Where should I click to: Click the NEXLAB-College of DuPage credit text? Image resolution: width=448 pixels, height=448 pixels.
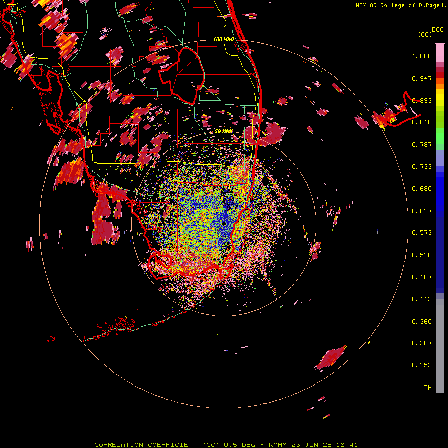tap(397, 5)
